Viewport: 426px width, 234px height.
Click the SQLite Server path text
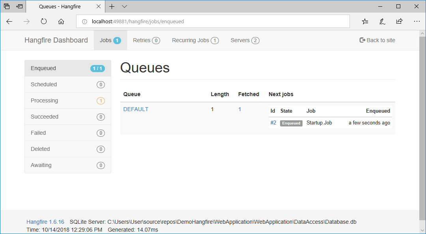click(213, 222)
